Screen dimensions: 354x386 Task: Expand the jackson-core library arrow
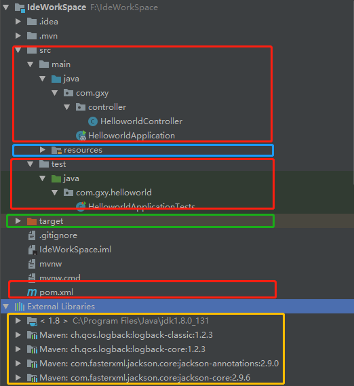[x=18, y=378]
